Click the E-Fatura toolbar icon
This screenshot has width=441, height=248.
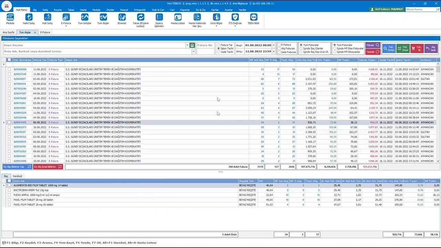click(66, 19)
